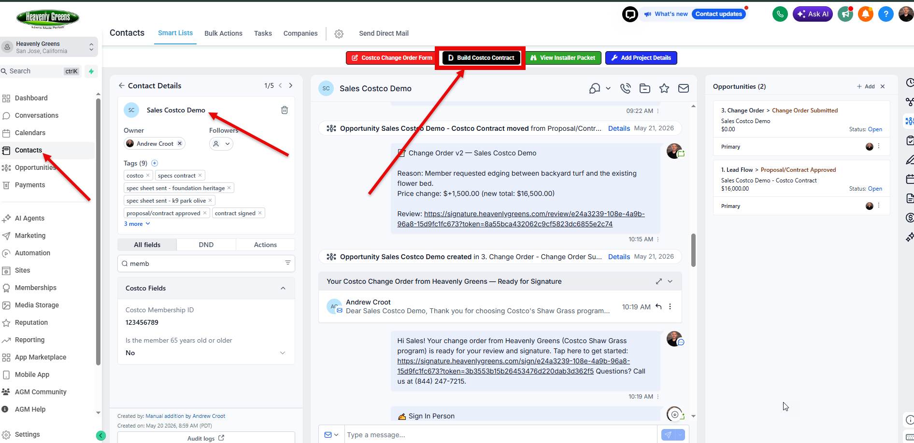Switch to the All fields tab
The height and width of the screenshot is (443, 914).
click(147, 245)
